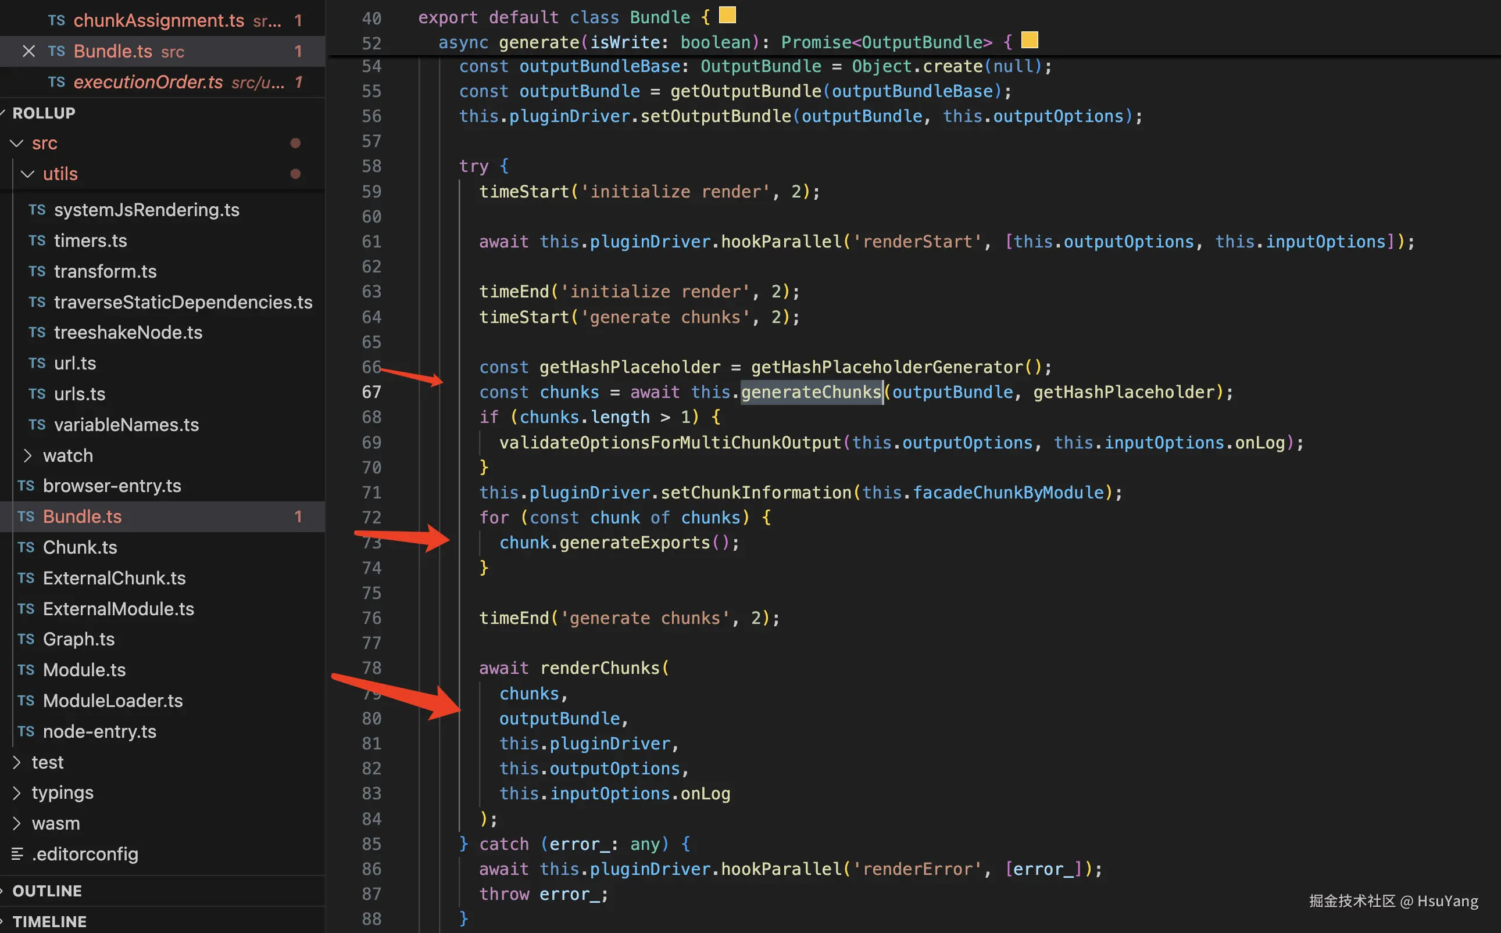This screenshot has width=1501, height=933.
Task: Click TS icon of chunkAssignment.ts editor
Action: click(x=56, y=20)
